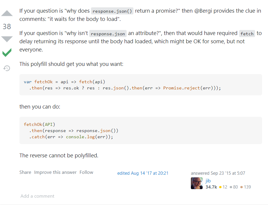
Task: Click the answered Sep 23 '15 timestamp
Action: pos(218,173)
